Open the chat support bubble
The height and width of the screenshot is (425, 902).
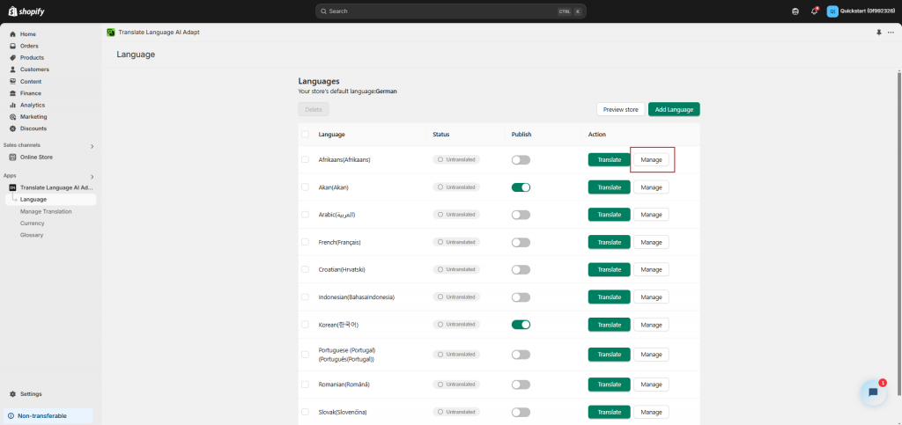872,392
